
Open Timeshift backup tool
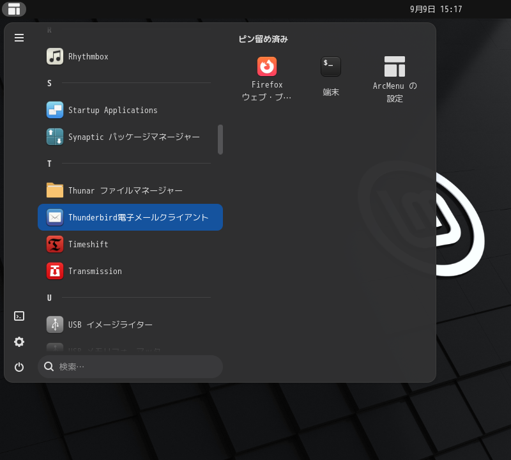[89, 244]
